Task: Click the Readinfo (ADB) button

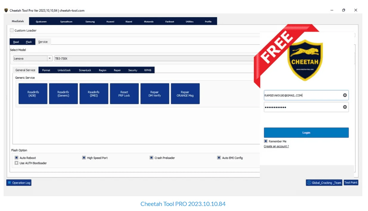Action: (x=33, y=94)
